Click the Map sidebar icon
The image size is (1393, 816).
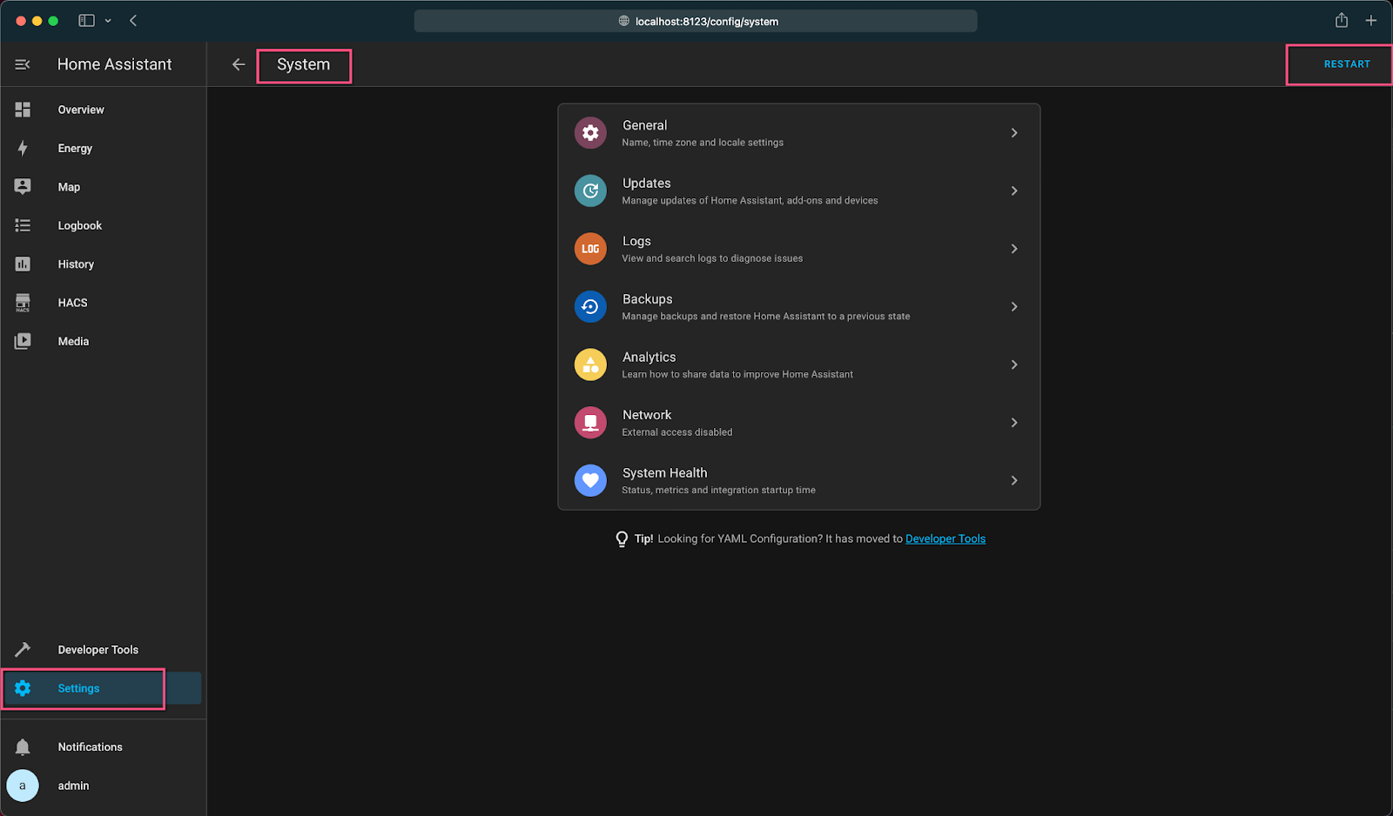pyautogui.click(x=23, y=186)
